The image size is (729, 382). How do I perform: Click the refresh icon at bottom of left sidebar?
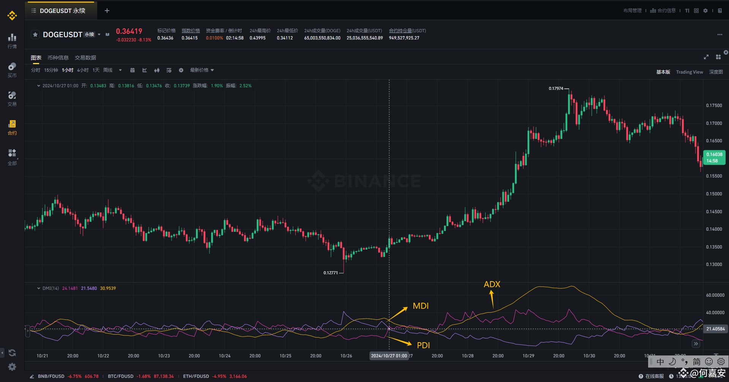click(x=12, y=352)
